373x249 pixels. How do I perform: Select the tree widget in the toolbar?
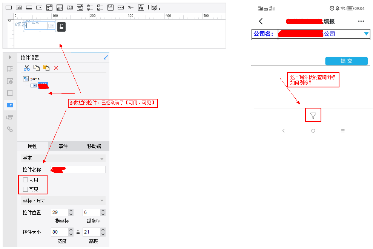click(x=141, y=8)
